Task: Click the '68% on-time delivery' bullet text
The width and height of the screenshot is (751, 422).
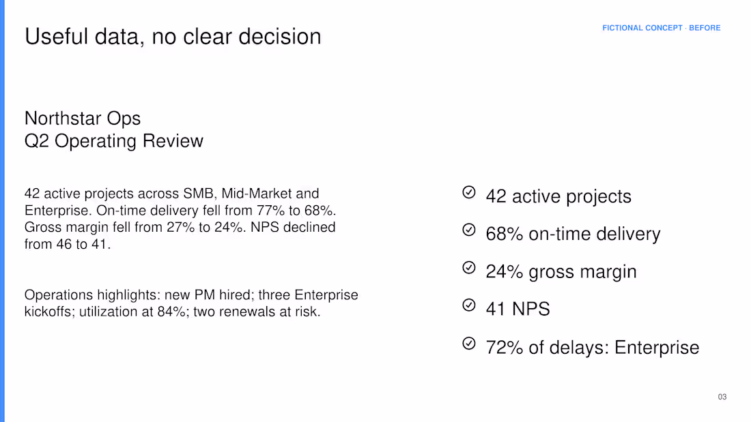Action: pos(573,234)
